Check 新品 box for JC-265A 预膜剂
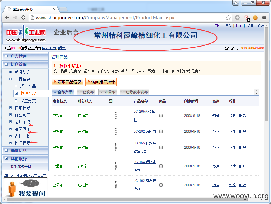The width and height of the screenshot is (271, 204). [x=161, y=116]
